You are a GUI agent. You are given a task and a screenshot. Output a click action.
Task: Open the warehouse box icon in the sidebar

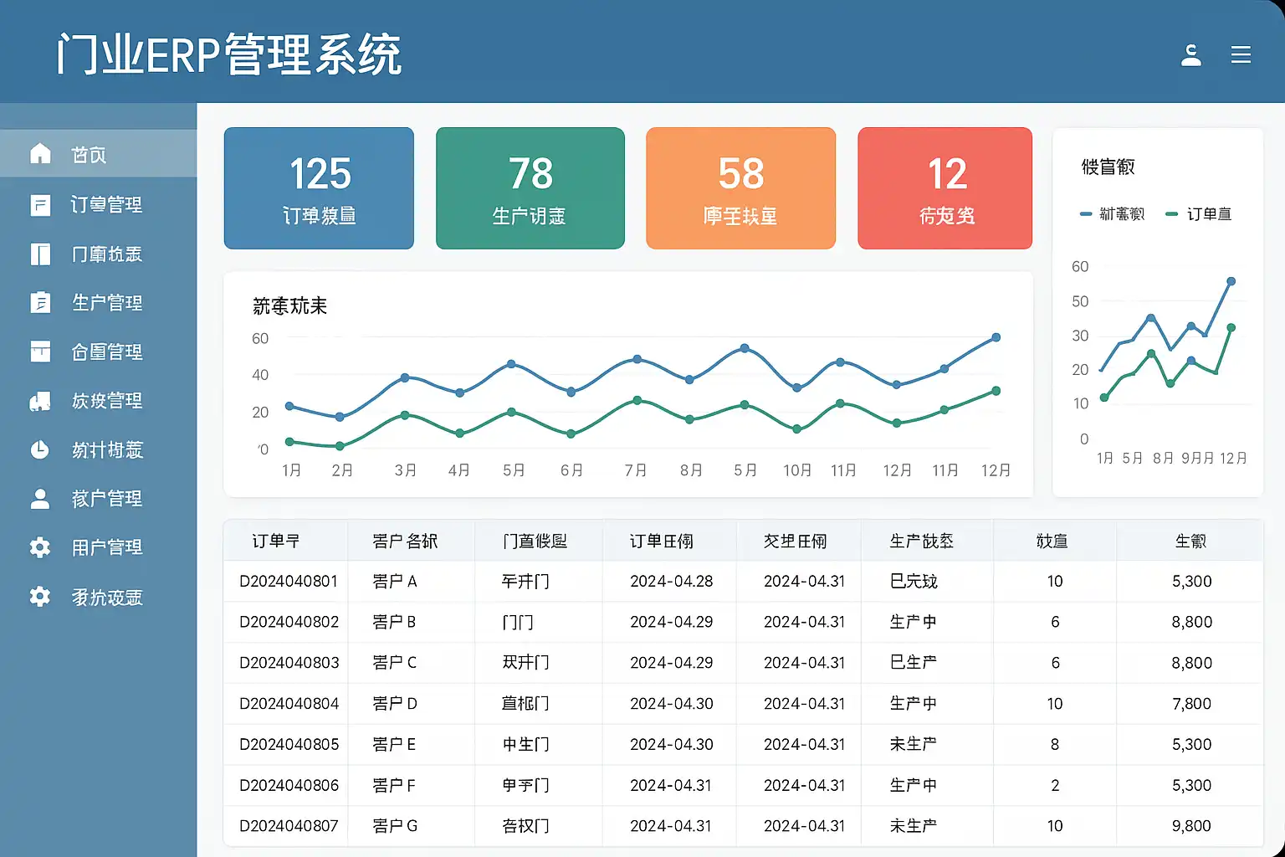pos(40,352)
